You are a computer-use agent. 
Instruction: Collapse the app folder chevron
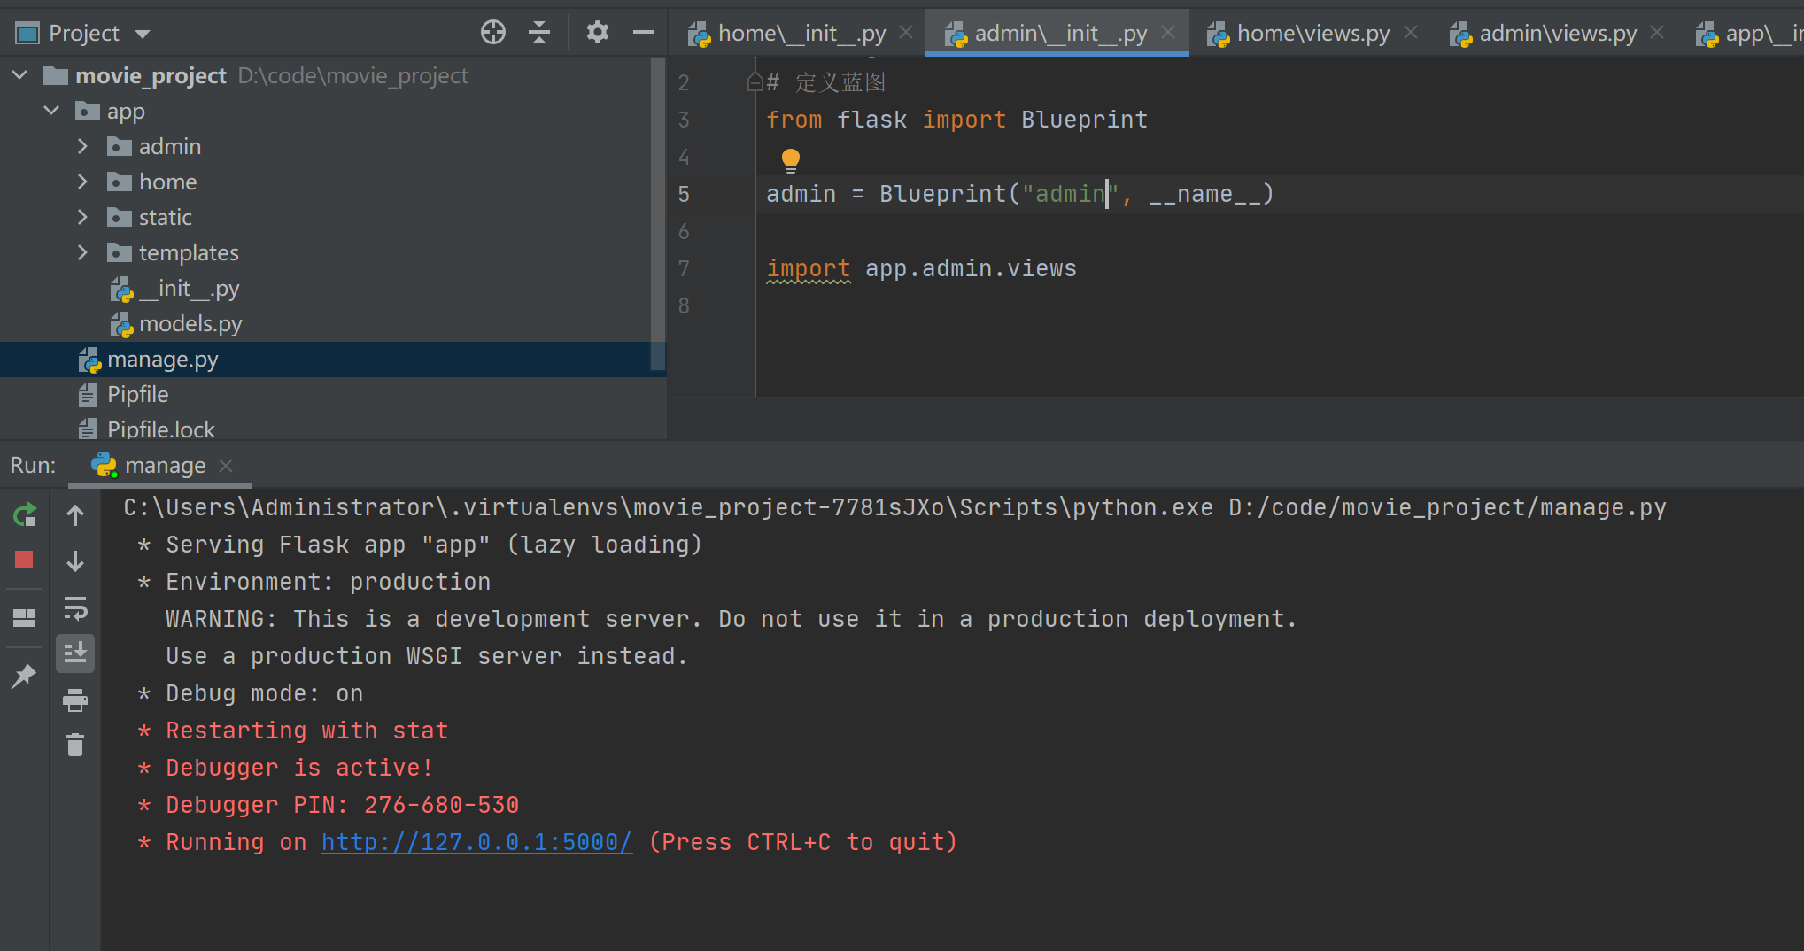(52, 111)
